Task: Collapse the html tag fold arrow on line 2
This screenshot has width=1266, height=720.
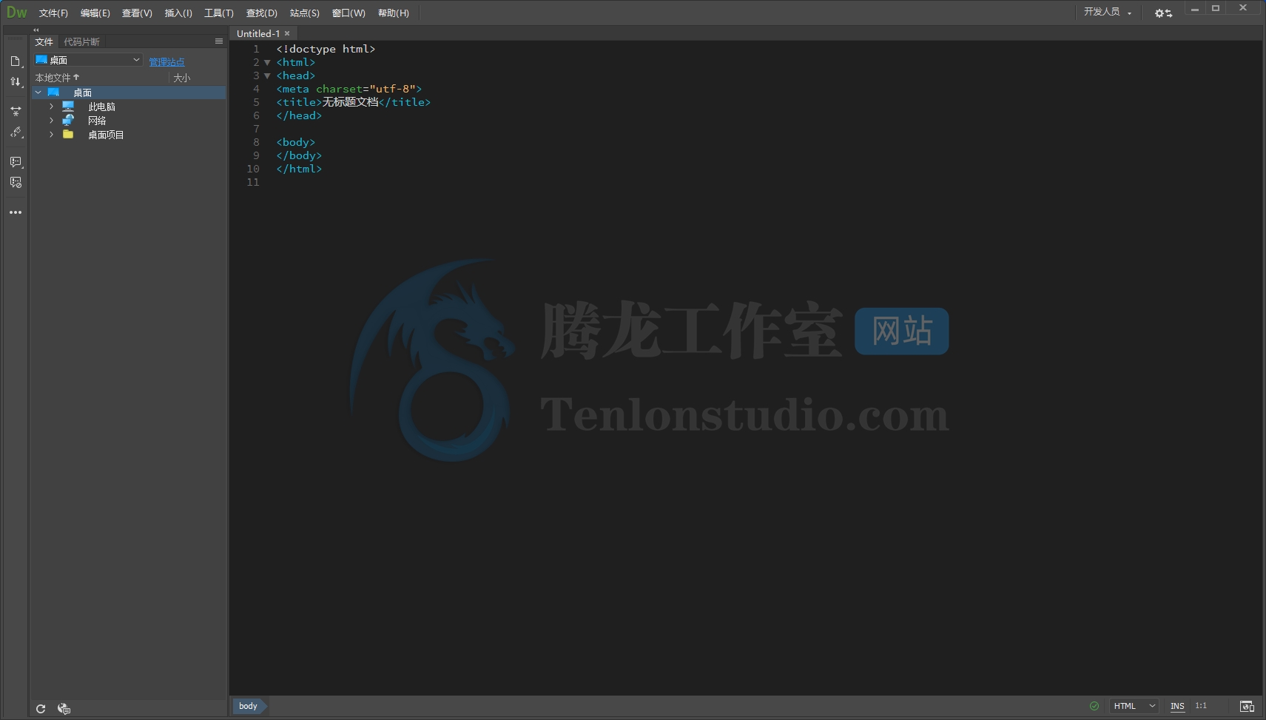Action: click(x=267, y=62)
